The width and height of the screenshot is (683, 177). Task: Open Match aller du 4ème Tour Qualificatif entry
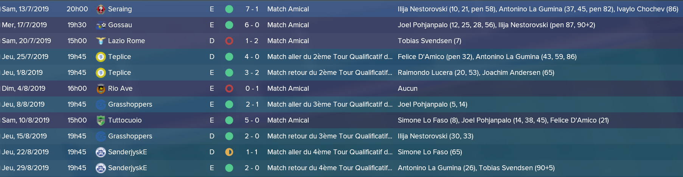click(x=330, y=152)
